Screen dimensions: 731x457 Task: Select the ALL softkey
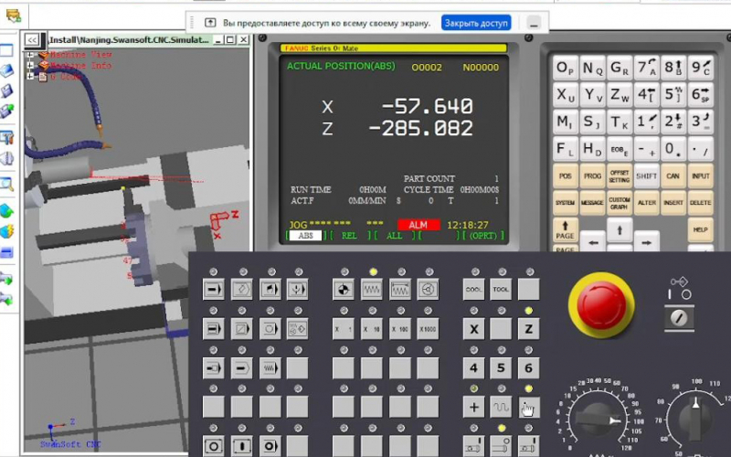point(395,236)
